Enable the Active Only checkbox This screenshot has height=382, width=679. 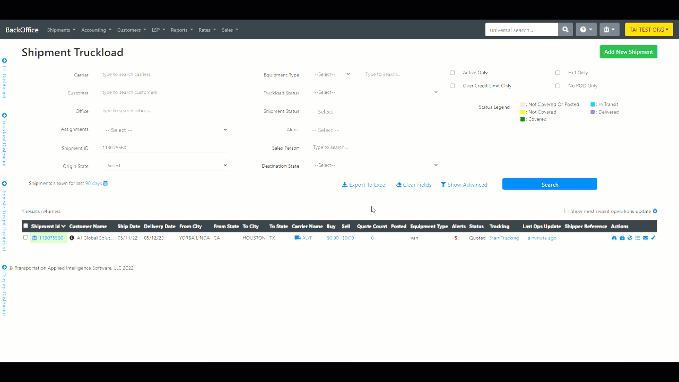click(x=452, y=73)
